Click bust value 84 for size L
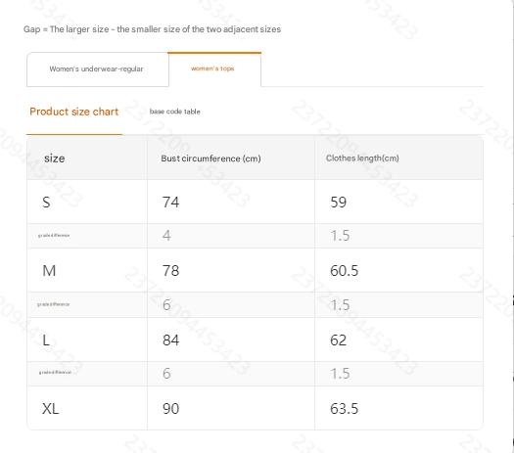514x453 pixels. pos(170,340)
